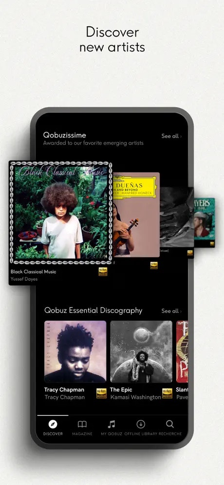224x485 pixels.
Task: Tap Hi-Res badge beside Tracy Chapman album
Action: 101,393
